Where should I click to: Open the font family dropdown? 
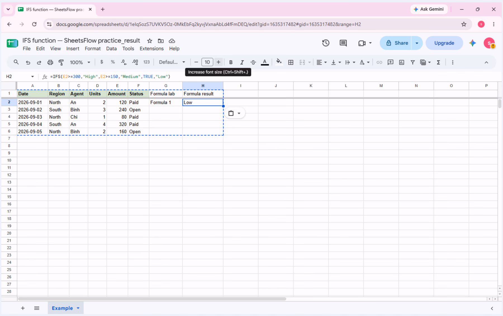(x=172, y=62)
